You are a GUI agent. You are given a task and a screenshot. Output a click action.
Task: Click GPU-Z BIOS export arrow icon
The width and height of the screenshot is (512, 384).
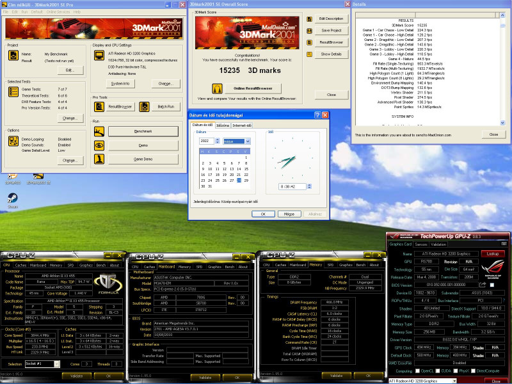tap(483, 285)
